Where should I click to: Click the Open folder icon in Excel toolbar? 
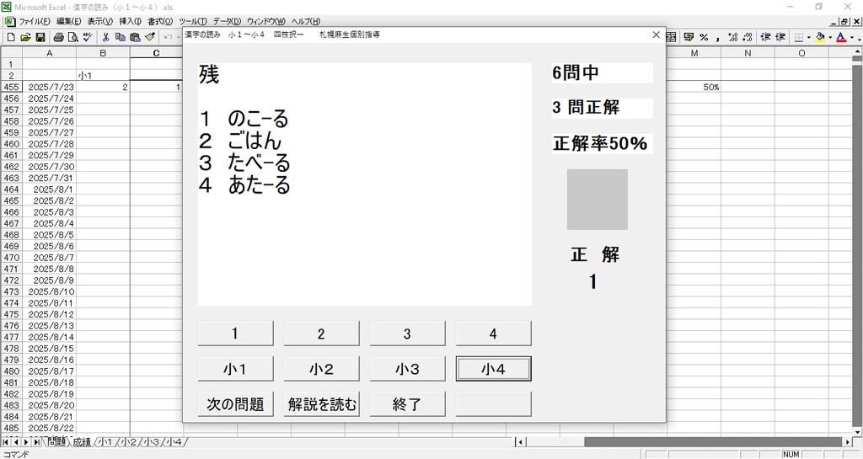coord(25,37)
